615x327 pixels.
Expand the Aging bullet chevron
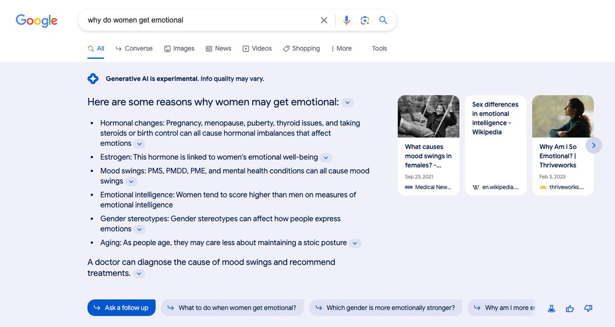[355, 243]
